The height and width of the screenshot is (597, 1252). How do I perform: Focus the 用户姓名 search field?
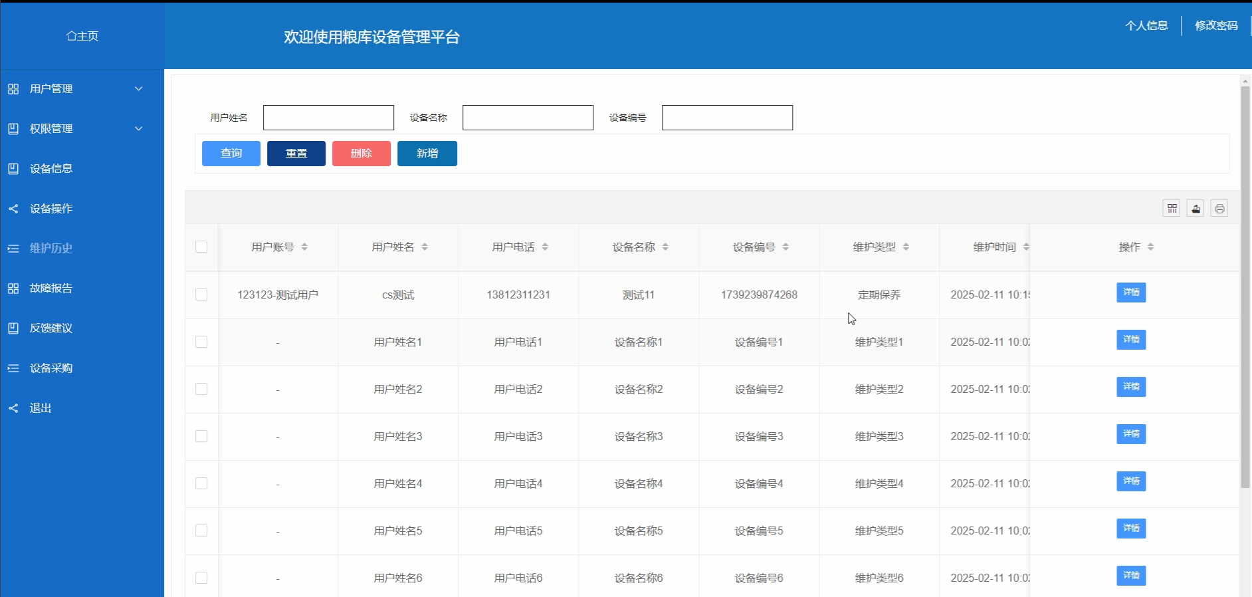tap(328, 118)
